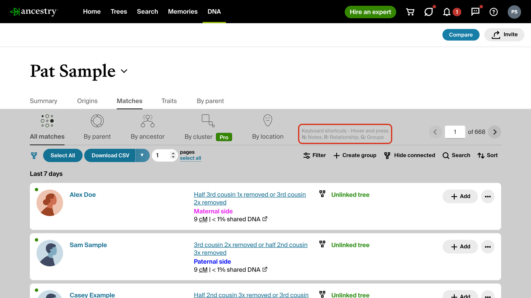Screen dimensions: 531x298
Task: Click tree icon beside Select All
Action: 34,155
